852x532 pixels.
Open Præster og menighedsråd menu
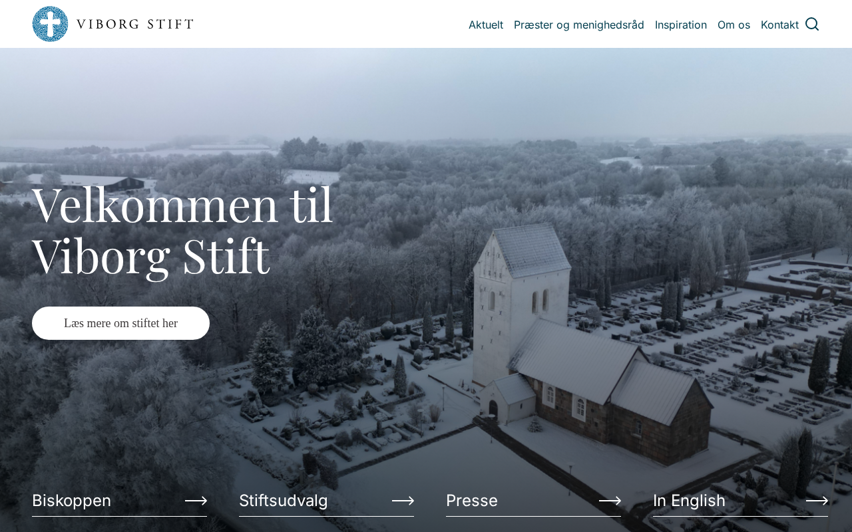(x=579, y=25)
